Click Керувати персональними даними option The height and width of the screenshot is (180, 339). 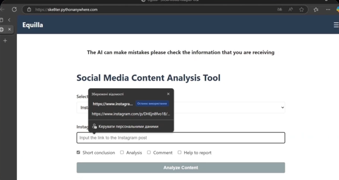point(128,127)
